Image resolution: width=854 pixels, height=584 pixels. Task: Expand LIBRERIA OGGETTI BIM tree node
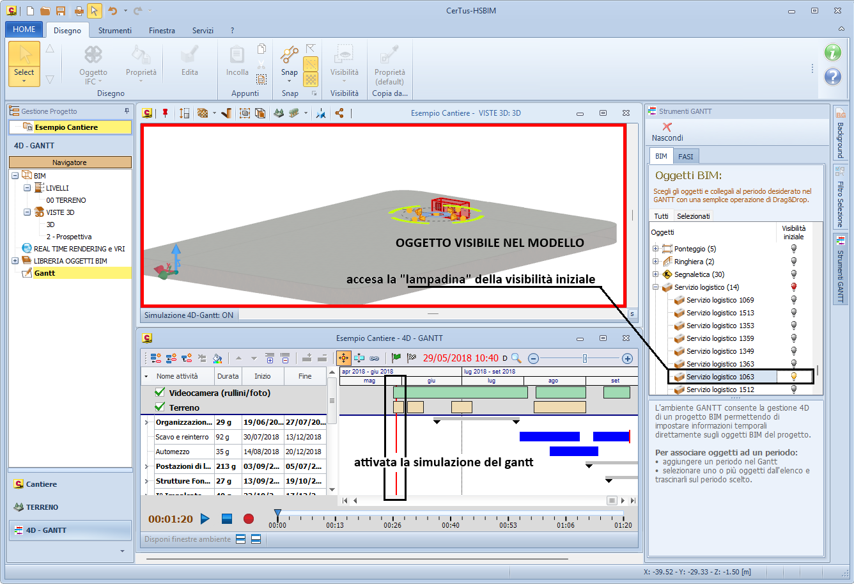[x=15, y=261]
